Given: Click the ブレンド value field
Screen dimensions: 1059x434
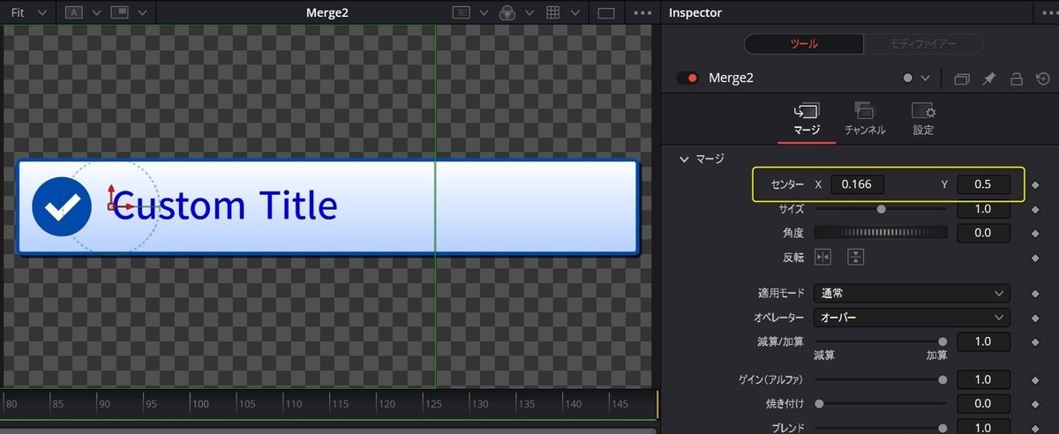Looking at the screenshot, I should [983, 427].
